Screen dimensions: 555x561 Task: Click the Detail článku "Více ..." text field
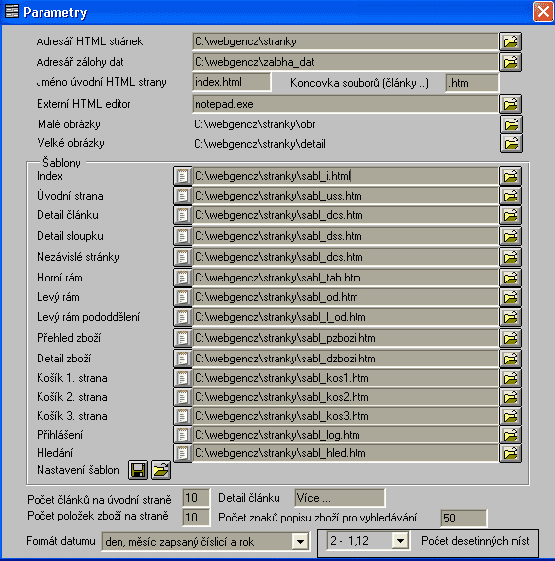coord(340,498)
